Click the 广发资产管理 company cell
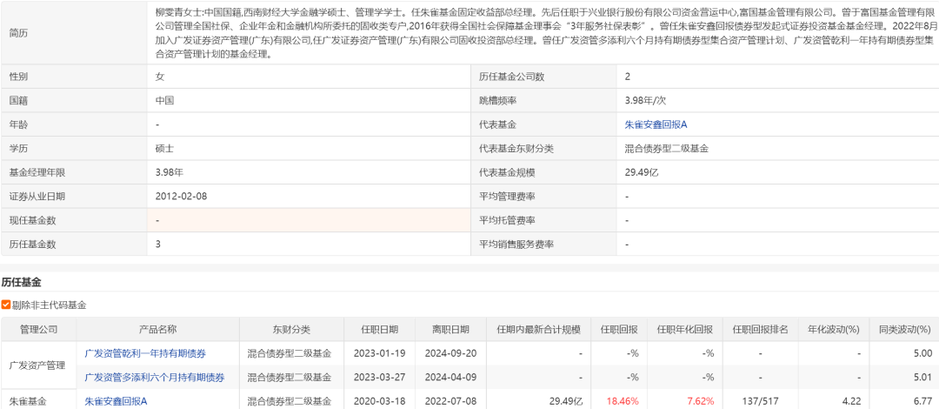939x409 pixels. [x=38, y=365]
